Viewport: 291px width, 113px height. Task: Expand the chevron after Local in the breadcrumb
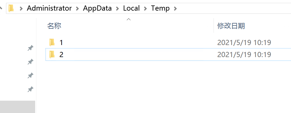pyautogui.click(x=145, y=9)
